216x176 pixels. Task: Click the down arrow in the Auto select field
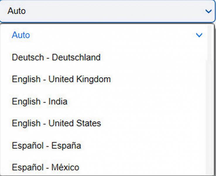point(208,11)
